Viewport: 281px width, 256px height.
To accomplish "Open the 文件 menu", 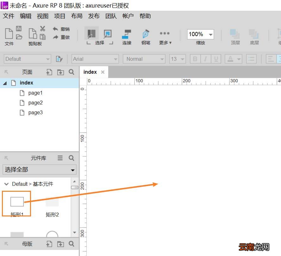I will point(9,16).
